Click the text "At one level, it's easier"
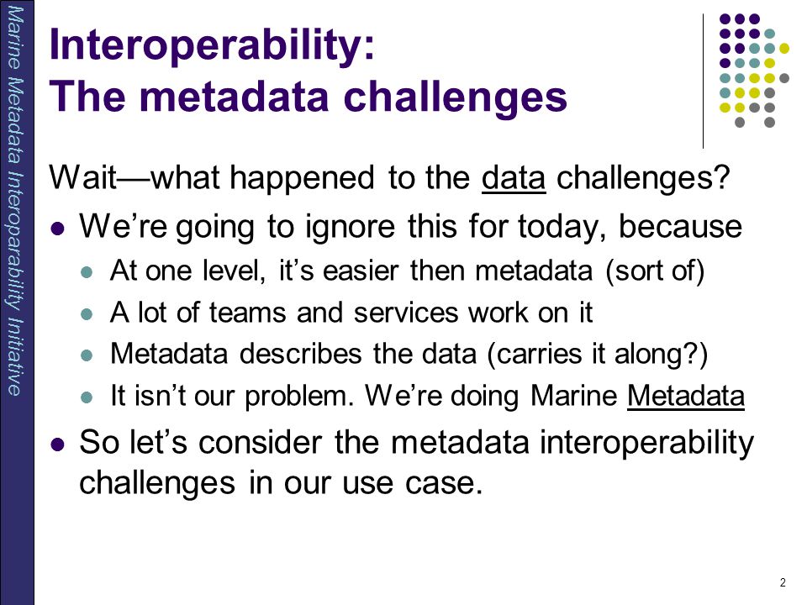 pos(254,271)
